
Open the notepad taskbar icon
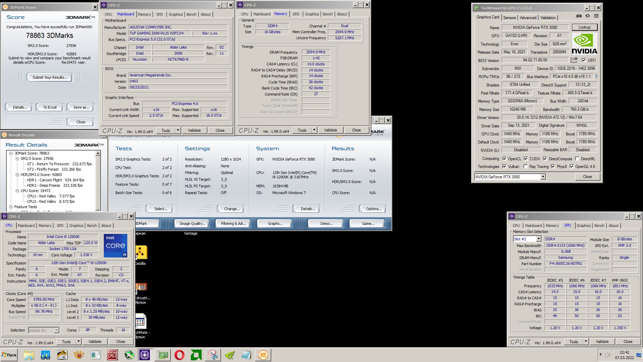point(246,355)
